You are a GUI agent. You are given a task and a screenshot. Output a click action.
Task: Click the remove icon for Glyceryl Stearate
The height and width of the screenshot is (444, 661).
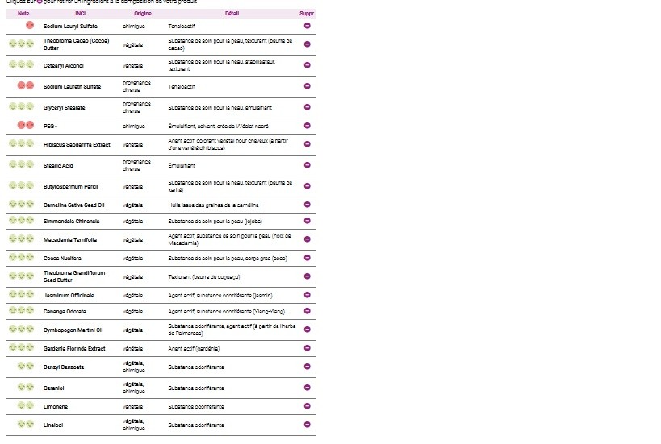(307, 107)
